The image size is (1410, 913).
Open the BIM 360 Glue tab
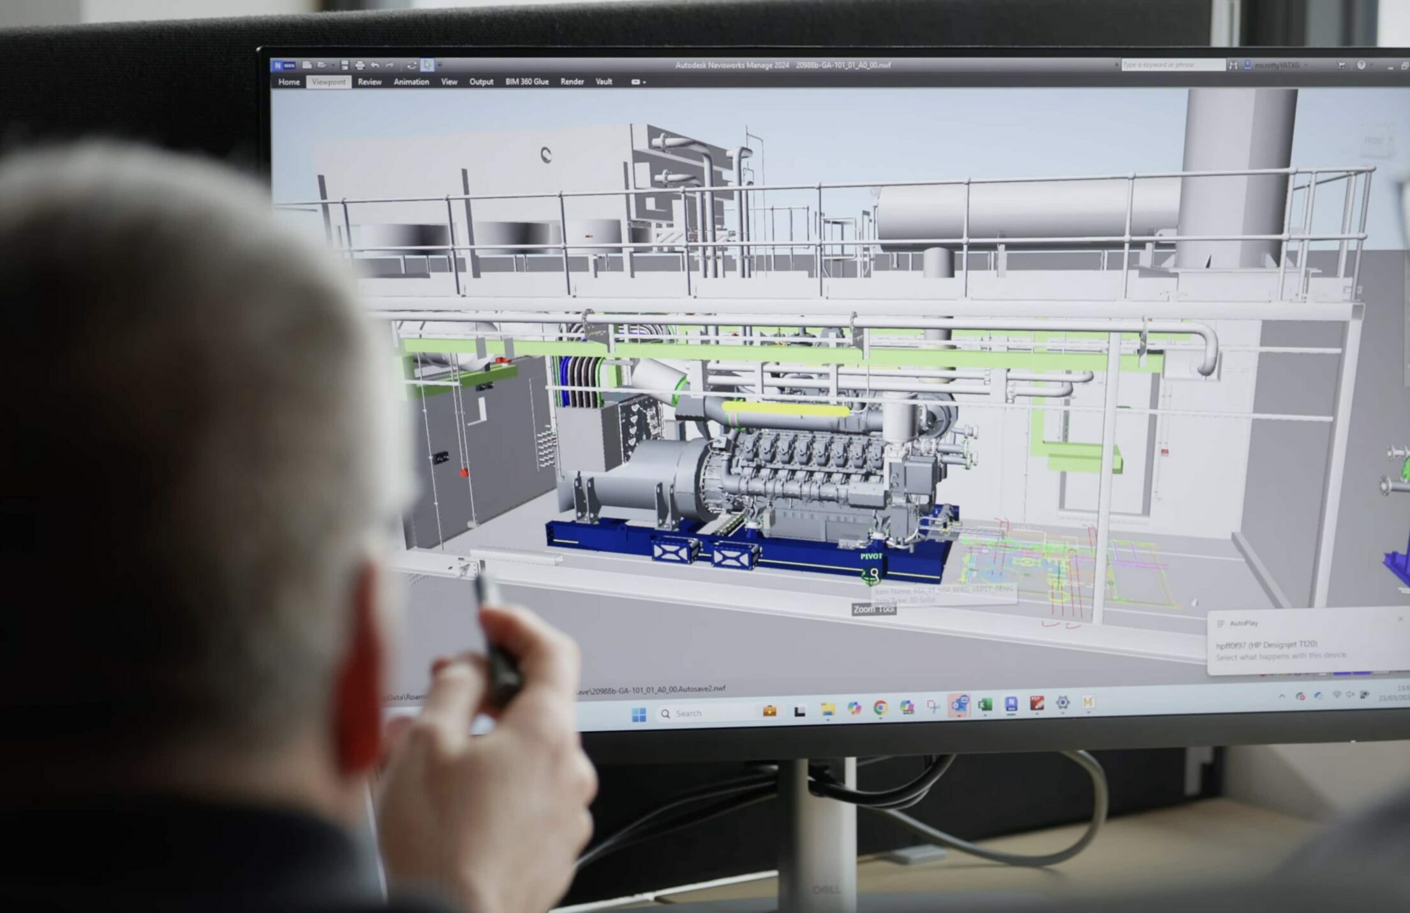pos(526,82)
